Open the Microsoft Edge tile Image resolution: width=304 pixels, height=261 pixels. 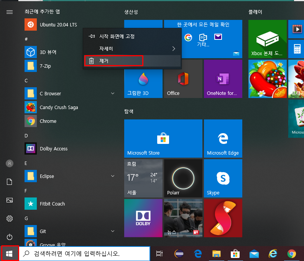pyautogui.click(x=223, y=139)
